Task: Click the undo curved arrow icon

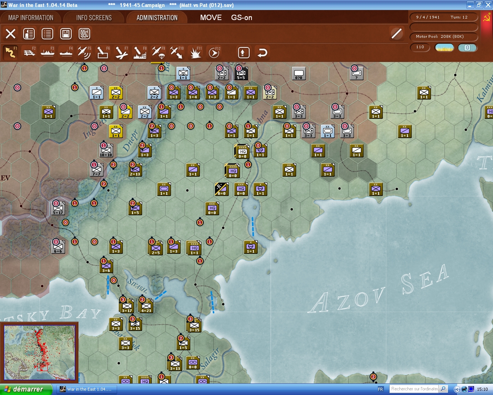Action: (x=262, y=52)
